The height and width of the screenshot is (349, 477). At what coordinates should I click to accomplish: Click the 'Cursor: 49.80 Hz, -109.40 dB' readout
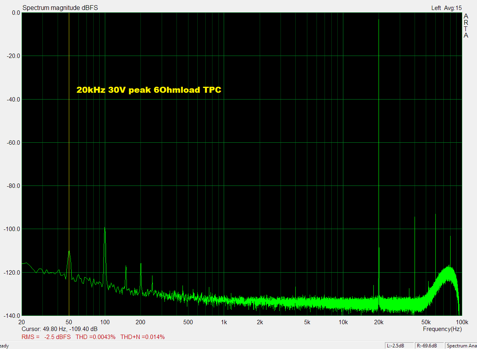coord(60,329)
